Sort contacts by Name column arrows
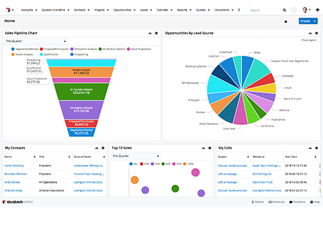The image size is (323, 242). pyautogui.click(x=34, y=157)
